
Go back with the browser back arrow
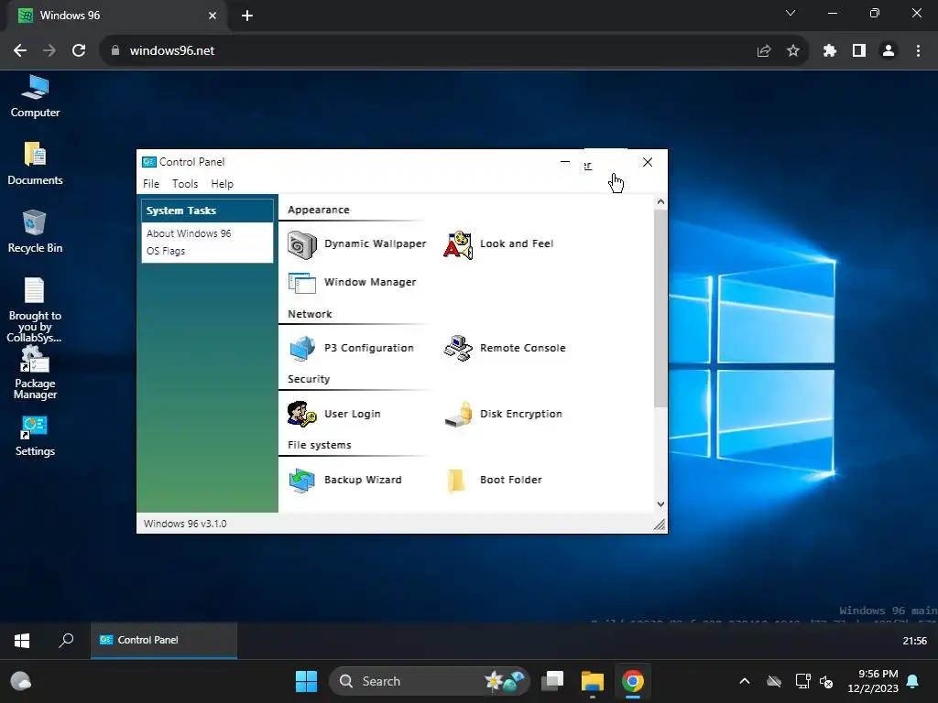click(20, 51)
